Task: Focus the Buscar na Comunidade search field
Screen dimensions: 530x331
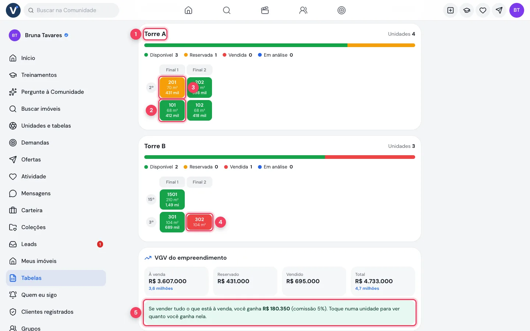Action: click(71, 10)
